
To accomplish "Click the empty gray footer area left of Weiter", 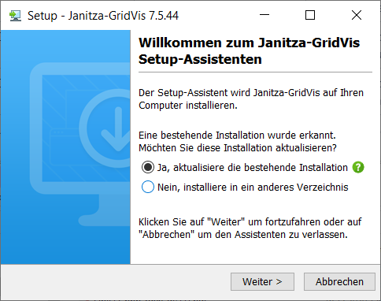I will [x=116, y=281].
